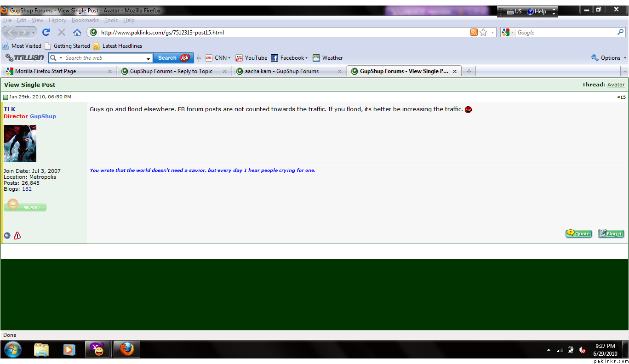Click the report post warning triangle icon
This screenshot has width=629, height=364.
coord(17,236)
